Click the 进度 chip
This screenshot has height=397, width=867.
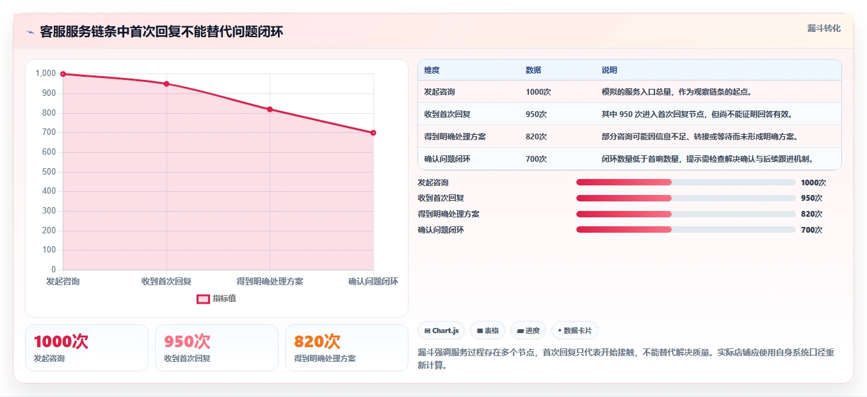528,331
